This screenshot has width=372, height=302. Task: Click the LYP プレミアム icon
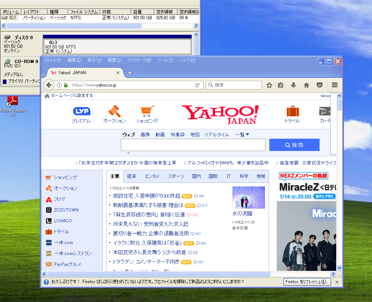(81, 114)
